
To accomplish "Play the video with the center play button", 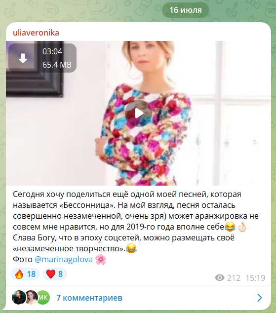I will (x=138, y=113).
